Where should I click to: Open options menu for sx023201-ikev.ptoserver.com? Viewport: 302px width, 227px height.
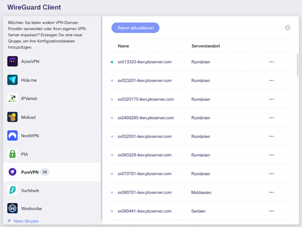271,81
